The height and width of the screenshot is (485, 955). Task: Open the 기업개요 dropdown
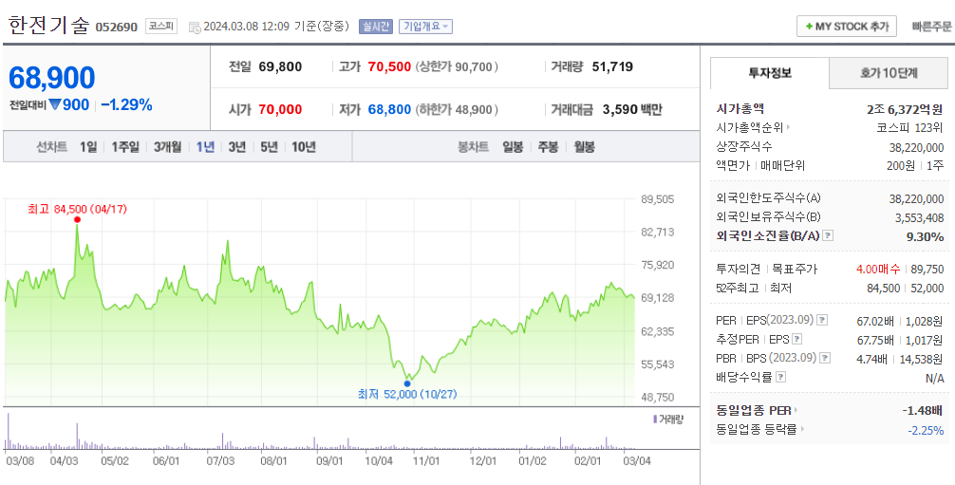(x=425, y=27)
